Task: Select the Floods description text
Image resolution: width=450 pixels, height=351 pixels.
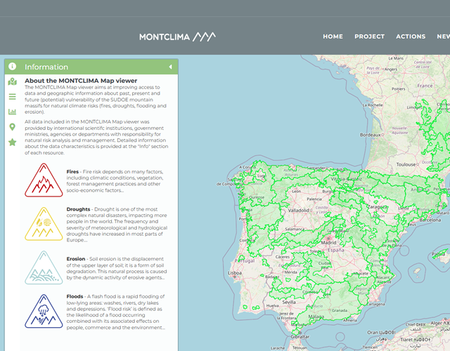Action: tap(115, 312)
